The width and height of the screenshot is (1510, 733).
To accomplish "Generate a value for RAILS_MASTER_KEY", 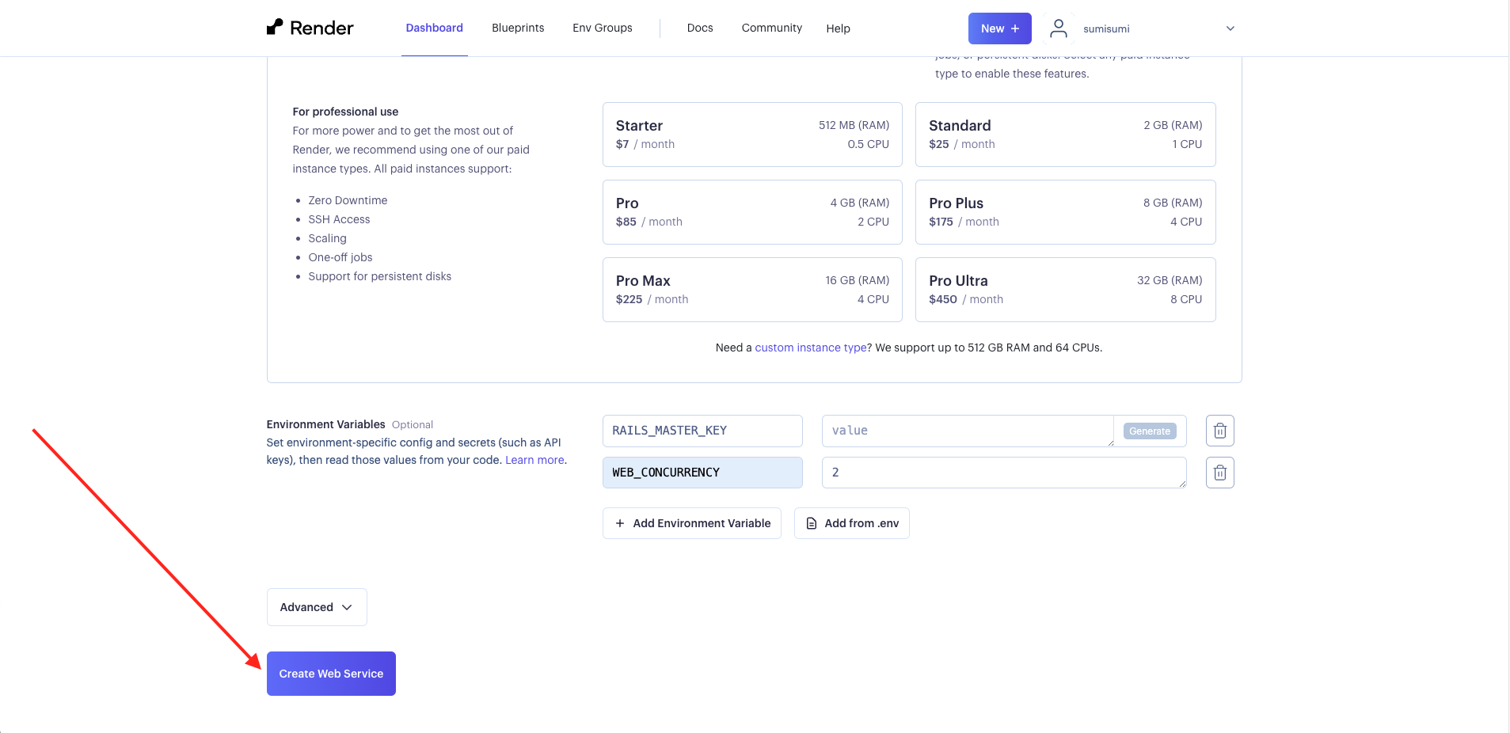I will click(1150, 431).
